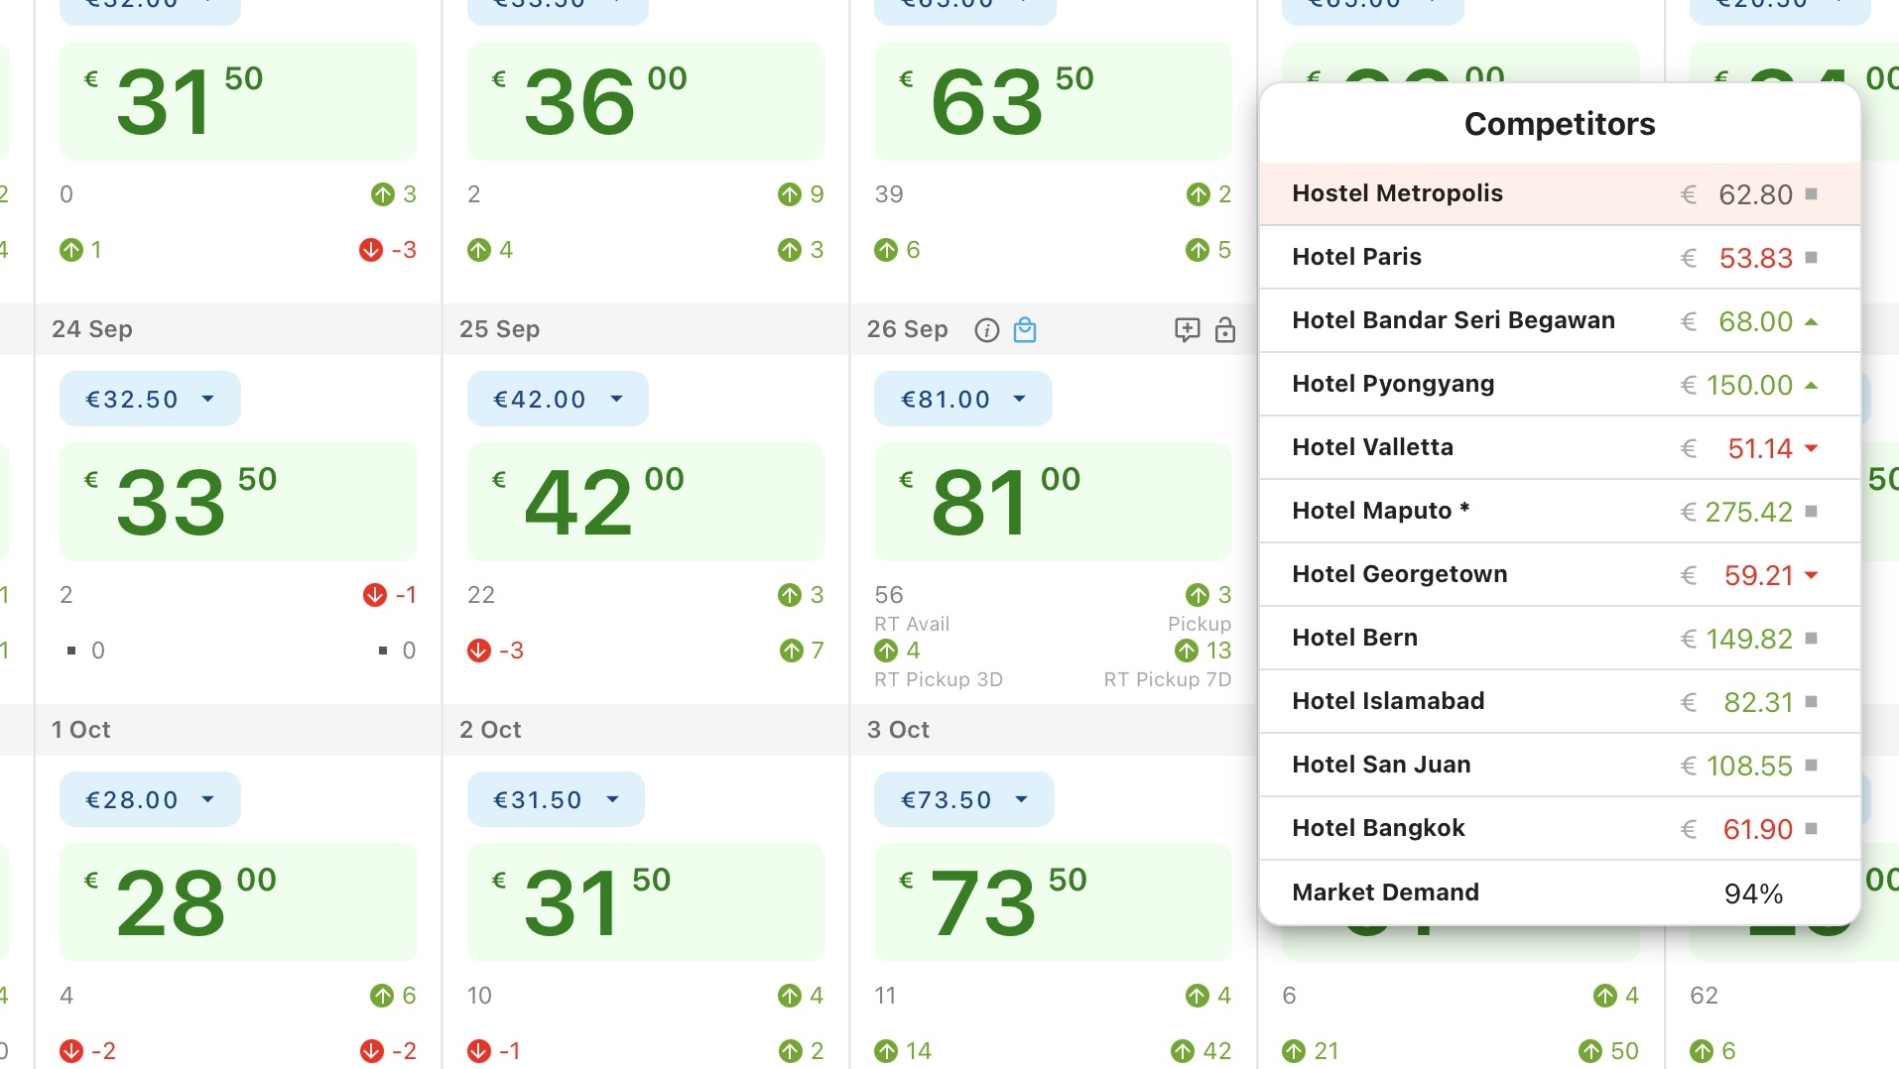Viewport: 1899px width, 1069px height.
Task: Click the red down arrow beside -3 on 25 Sep
Action: (x=479, y=651)
